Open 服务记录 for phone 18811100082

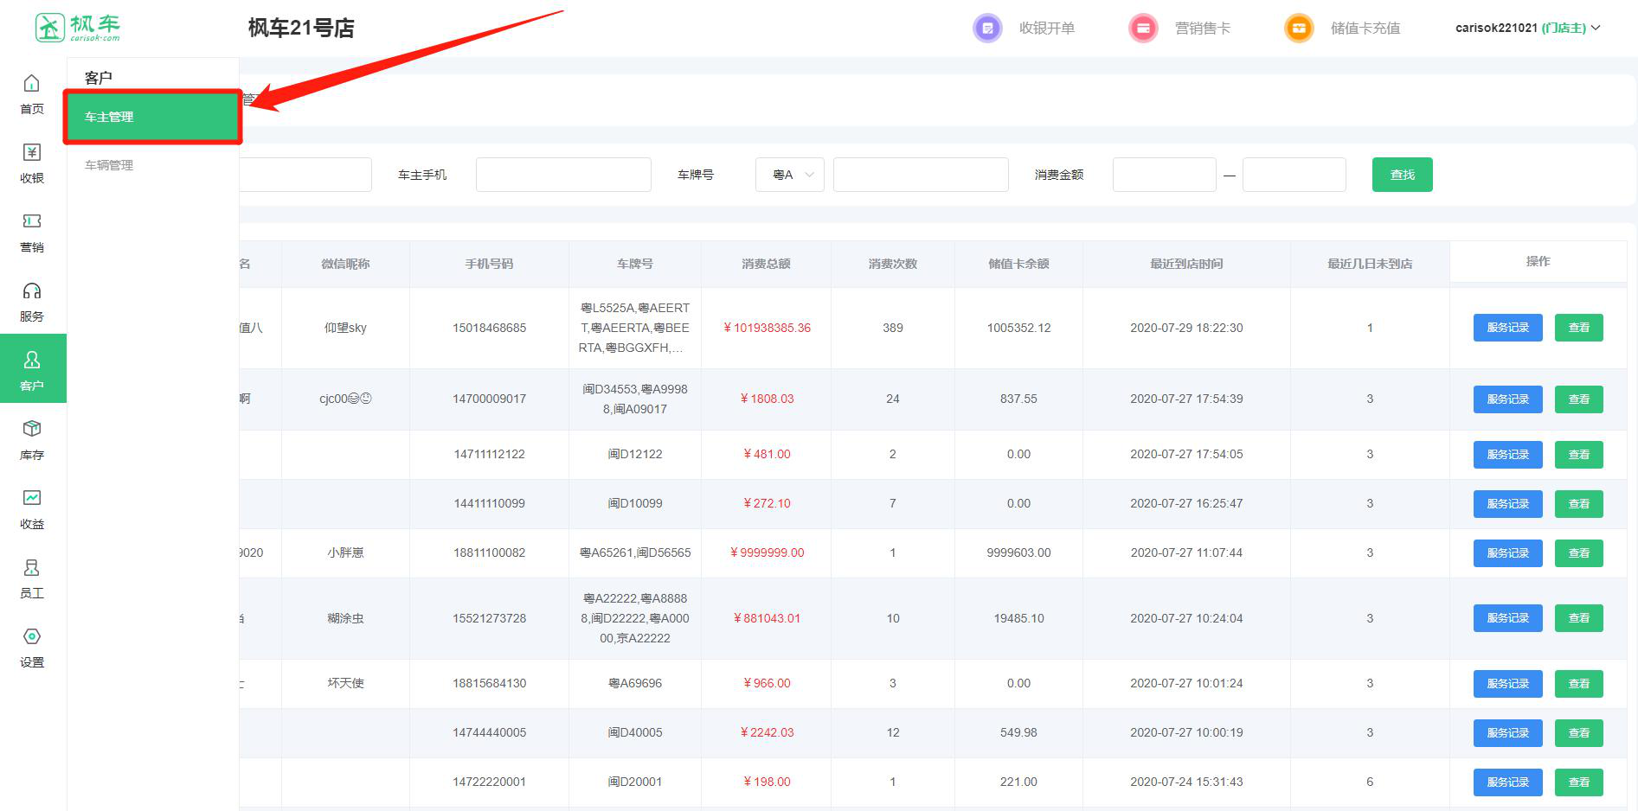point(1507,553)
